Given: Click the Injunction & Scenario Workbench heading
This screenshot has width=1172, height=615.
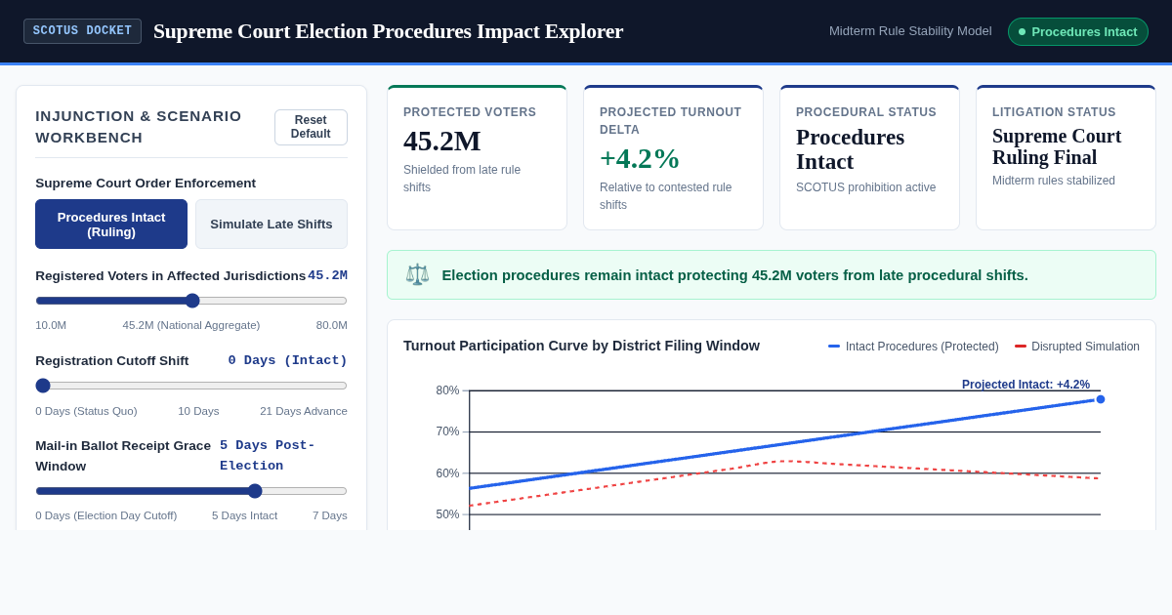Looking at the screenshot, I should point(139,127).
